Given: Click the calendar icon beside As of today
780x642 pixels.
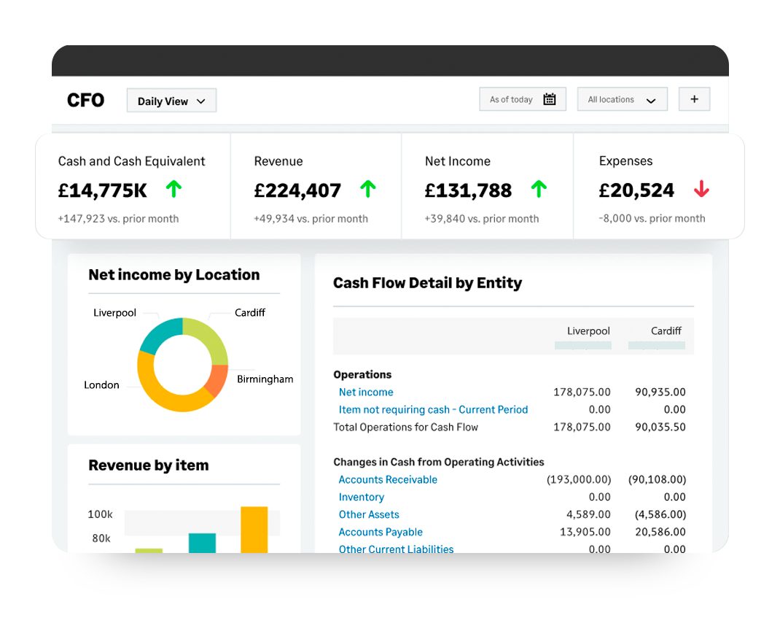Looking at the screenshot, I should (x=549, y=99).
